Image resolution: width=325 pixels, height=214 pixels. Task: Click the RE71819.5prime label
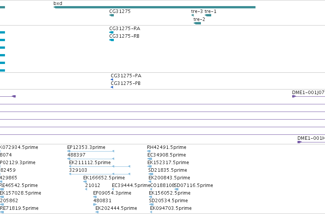click(19, 208)
